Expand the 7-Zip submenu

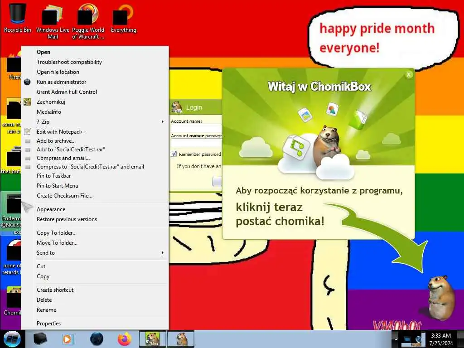click(x=95, y=122)
